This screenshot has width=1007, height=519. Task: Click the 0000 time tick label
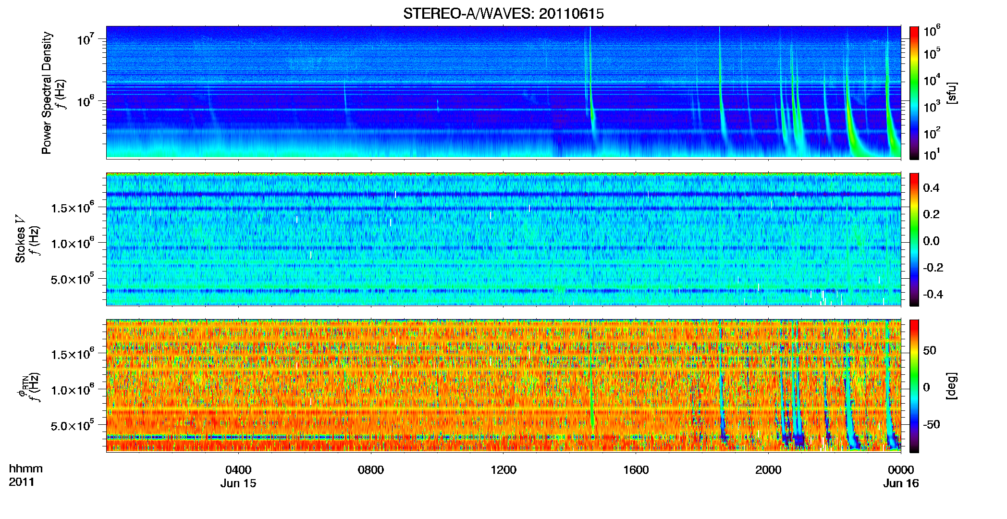click(x=901, y=470)
